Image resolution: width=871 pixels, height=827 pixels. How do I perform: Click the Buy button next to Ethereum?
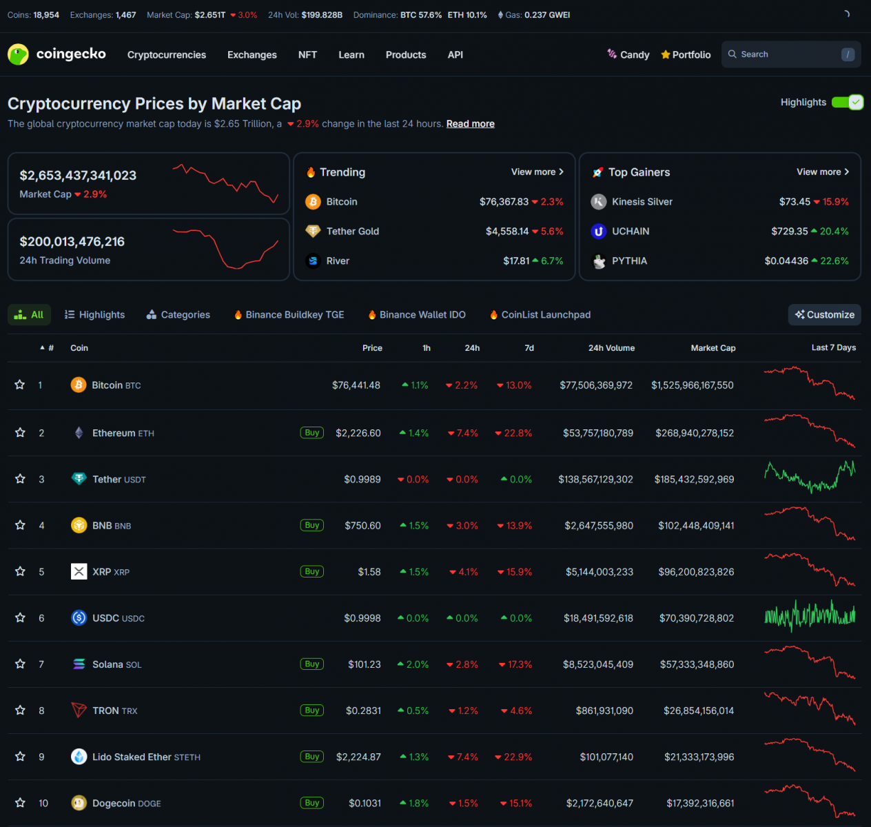point(311,433)
